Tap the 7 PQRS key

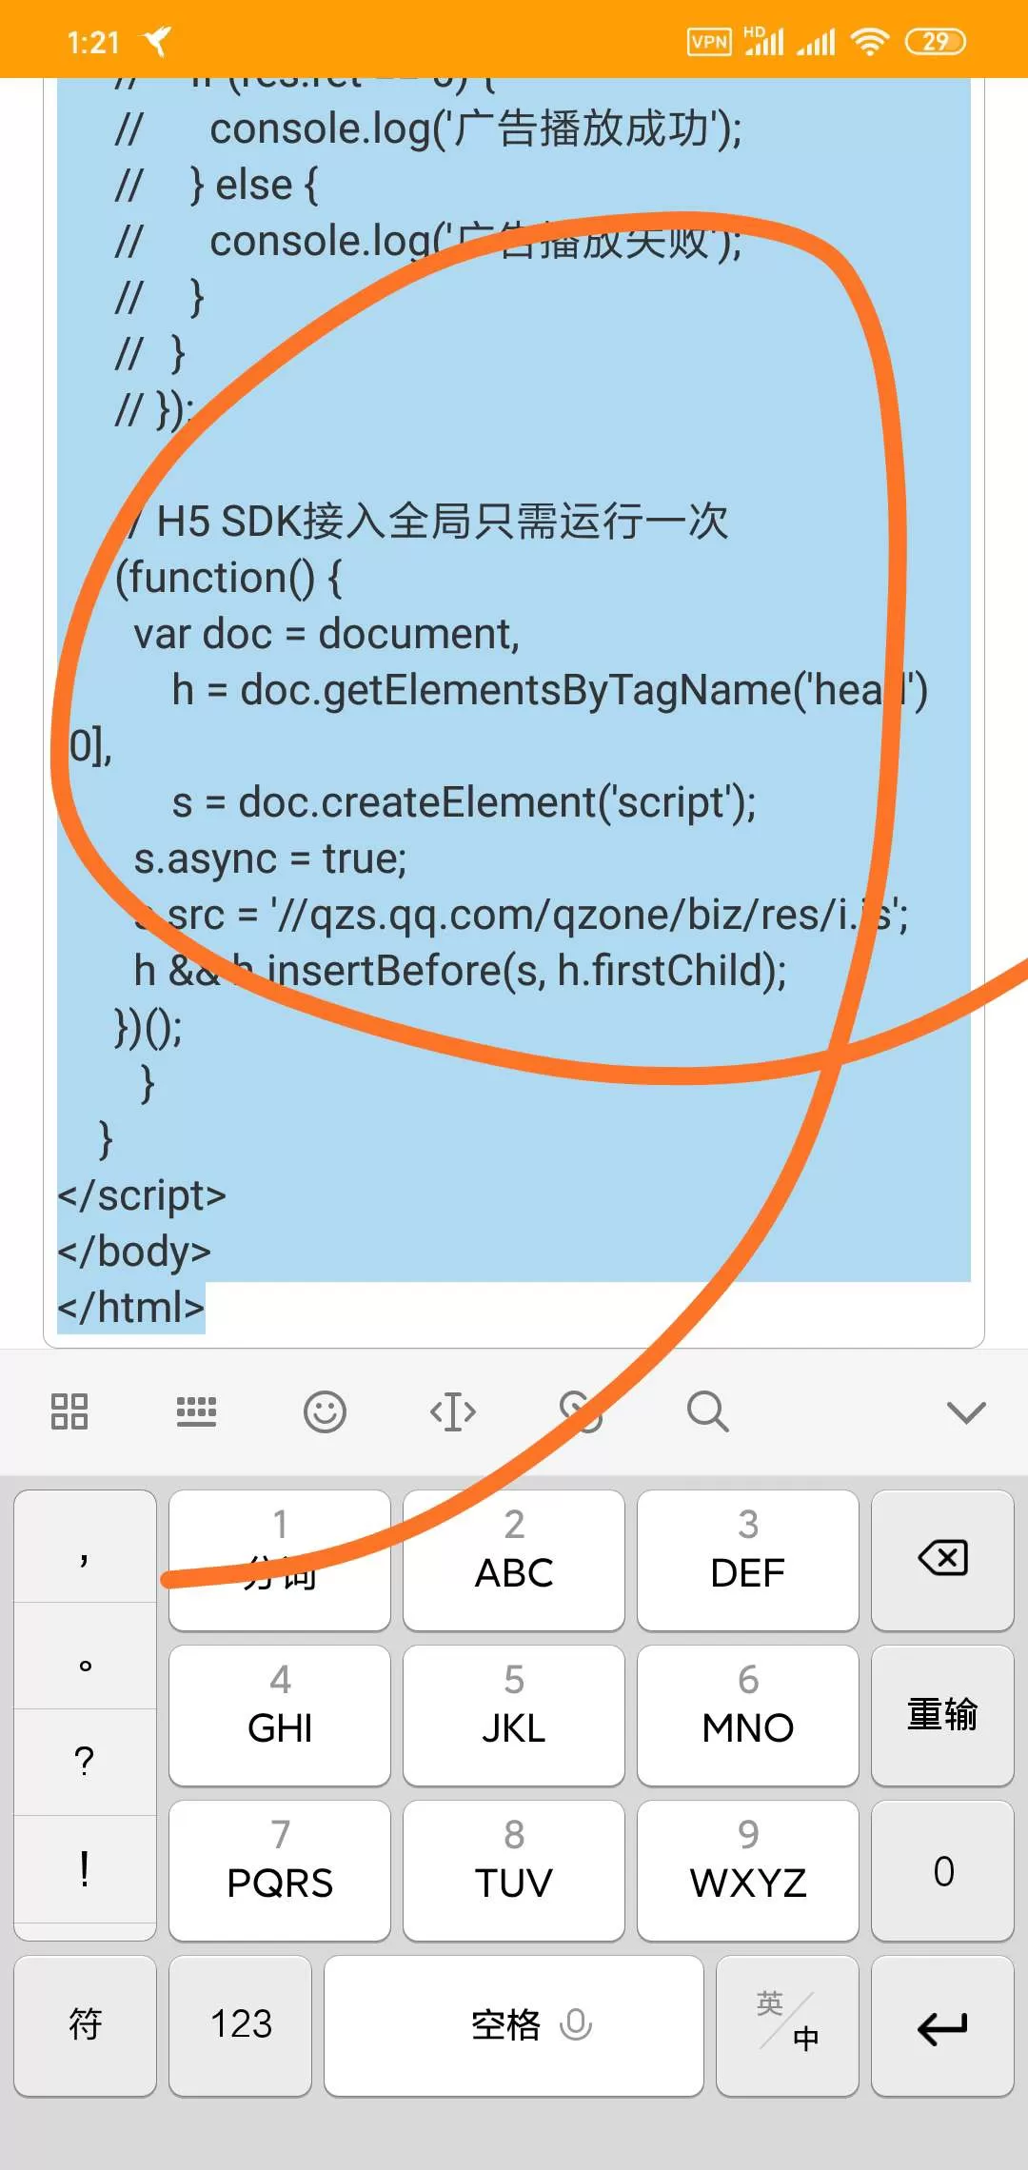pyautogui.click(x=280, y=1870)
